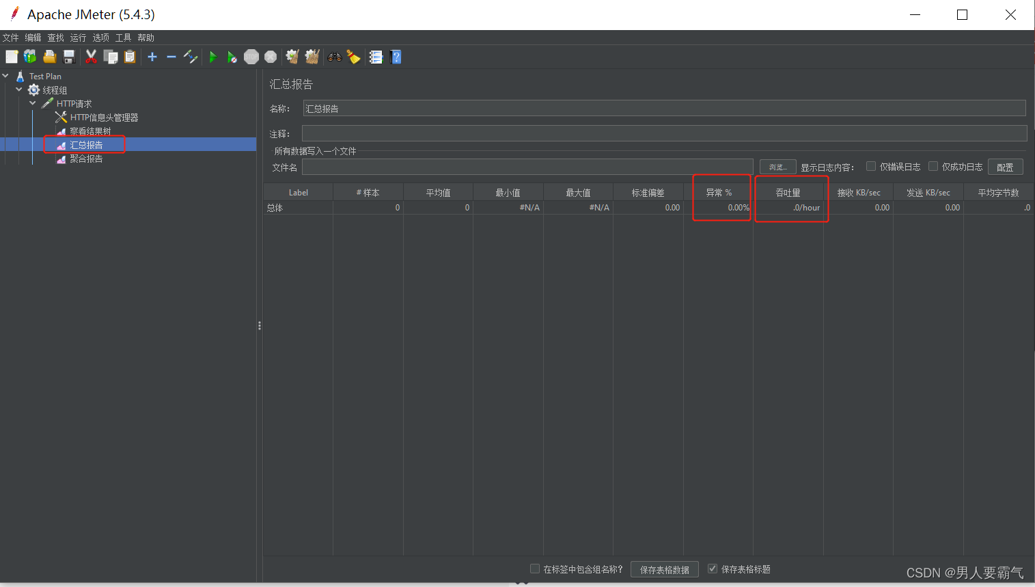This screenshot has width=1035, height=587.
Task: Click into the 名称 input field
Action: click(664, 108)
